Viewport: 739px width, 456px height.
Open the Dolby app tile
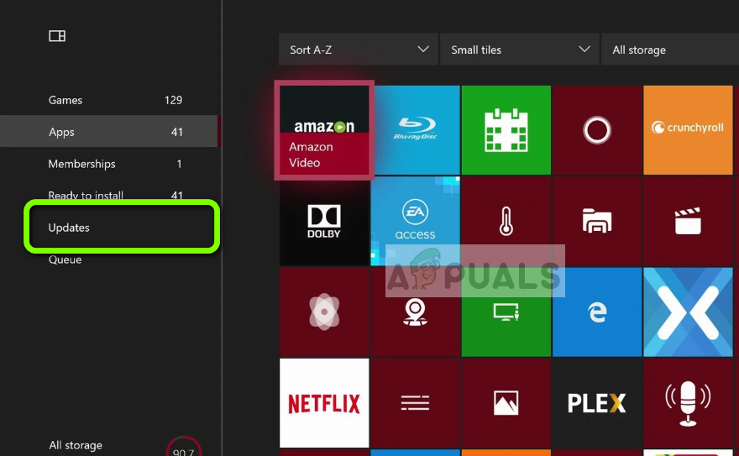point(324,221)
